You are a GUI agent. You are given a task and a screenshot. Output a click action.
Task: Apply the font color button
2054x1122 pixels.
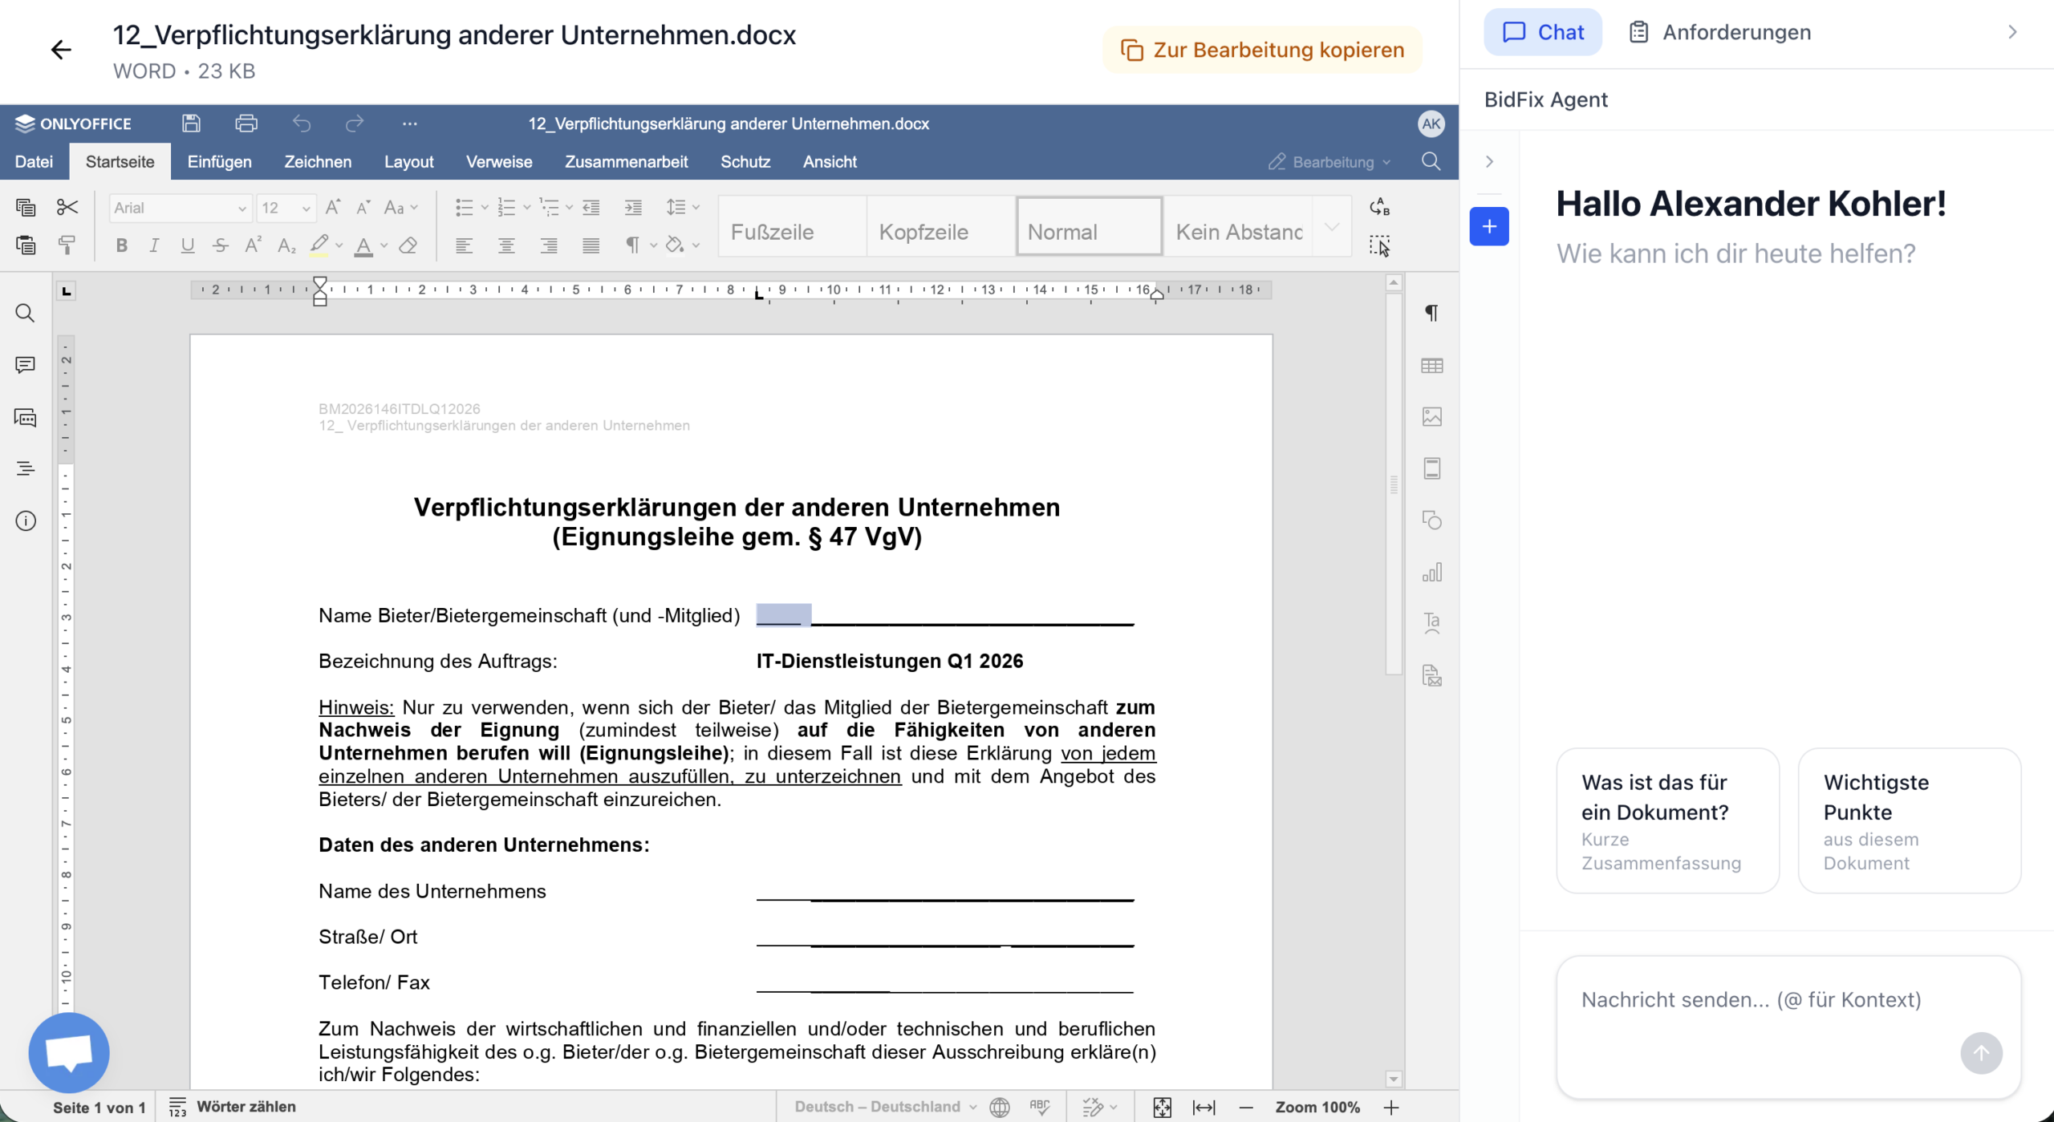point(363,245)
